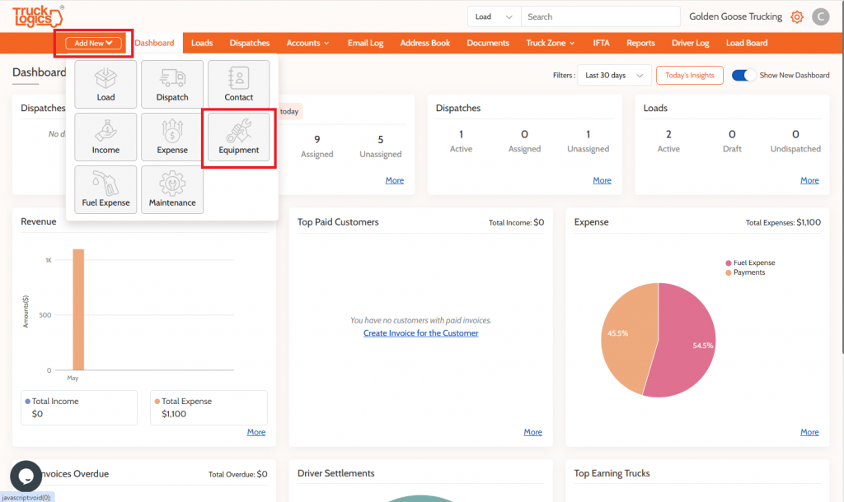Click the Top Earning Trucks heading
The width and height of the screenshot is (844, 502).
[x=612, y=473]
